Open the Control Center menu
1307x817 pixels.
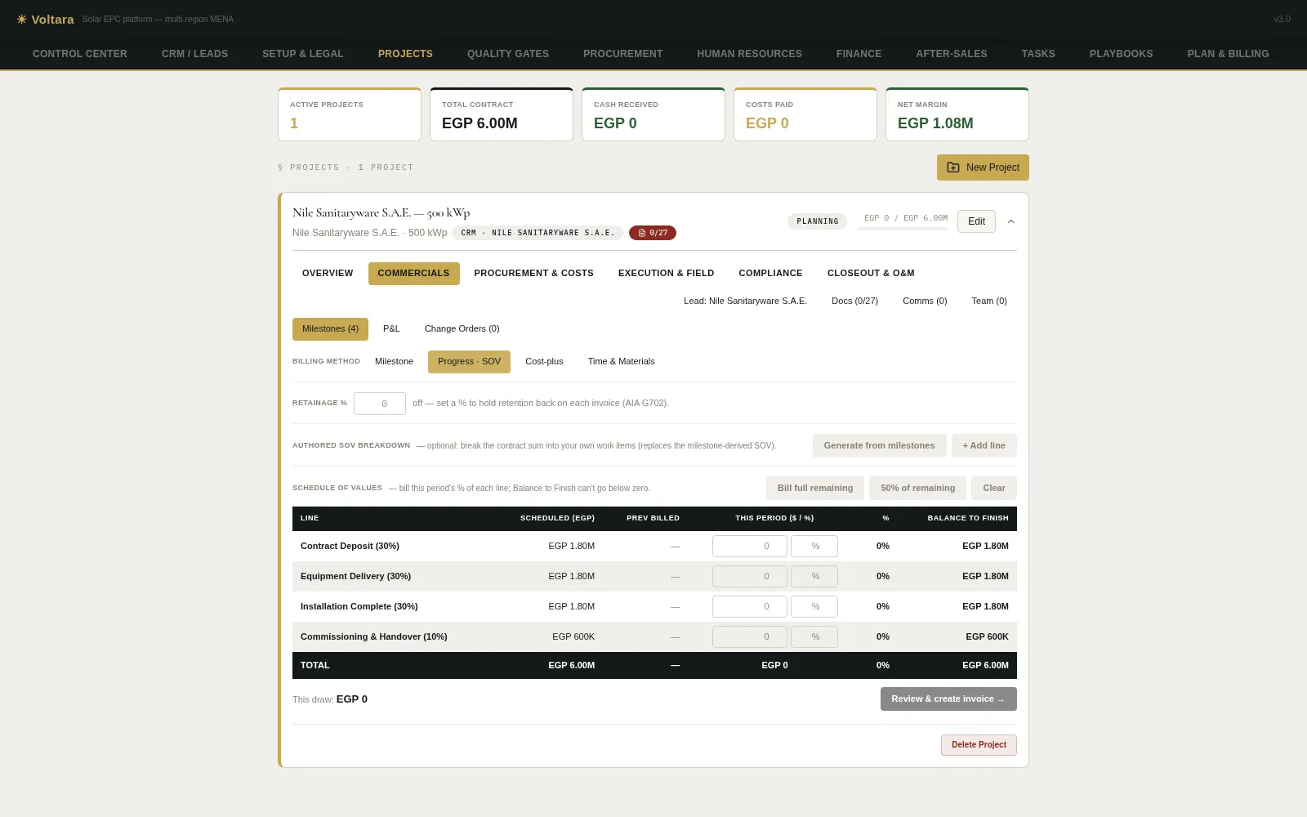(x=80, y=54)
